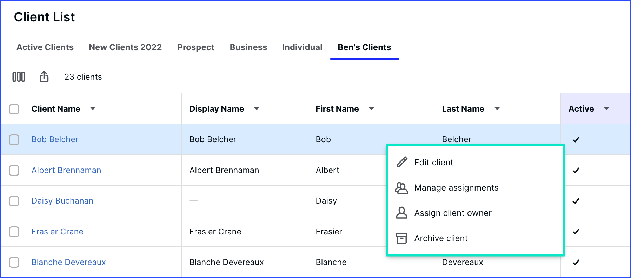Click 'Bob' first name cell
The width and height of the screenshot is (631, 278).
323,139
